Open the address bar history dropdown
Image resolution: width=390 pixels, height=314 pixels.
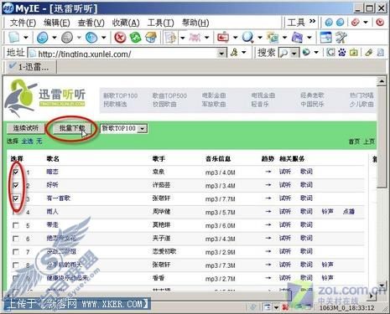click(x=222, y=53)
